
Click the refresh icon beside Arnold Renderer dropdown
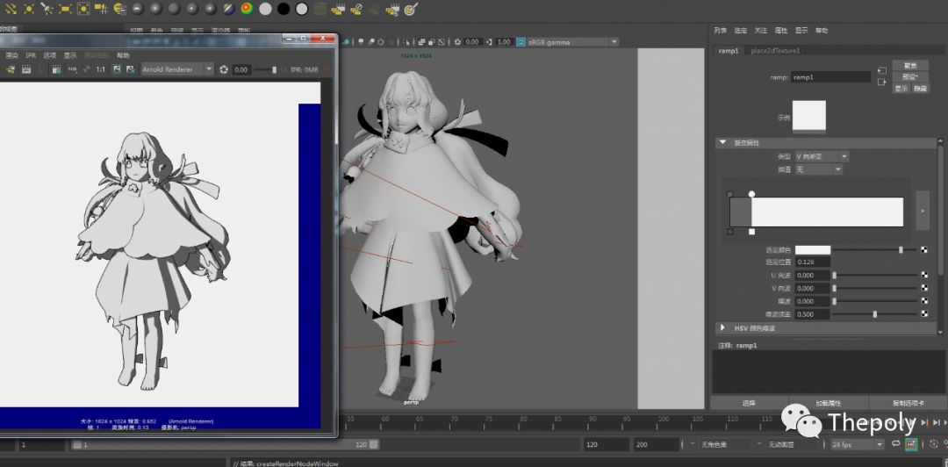pyautogui.click(x=224, y=69)
